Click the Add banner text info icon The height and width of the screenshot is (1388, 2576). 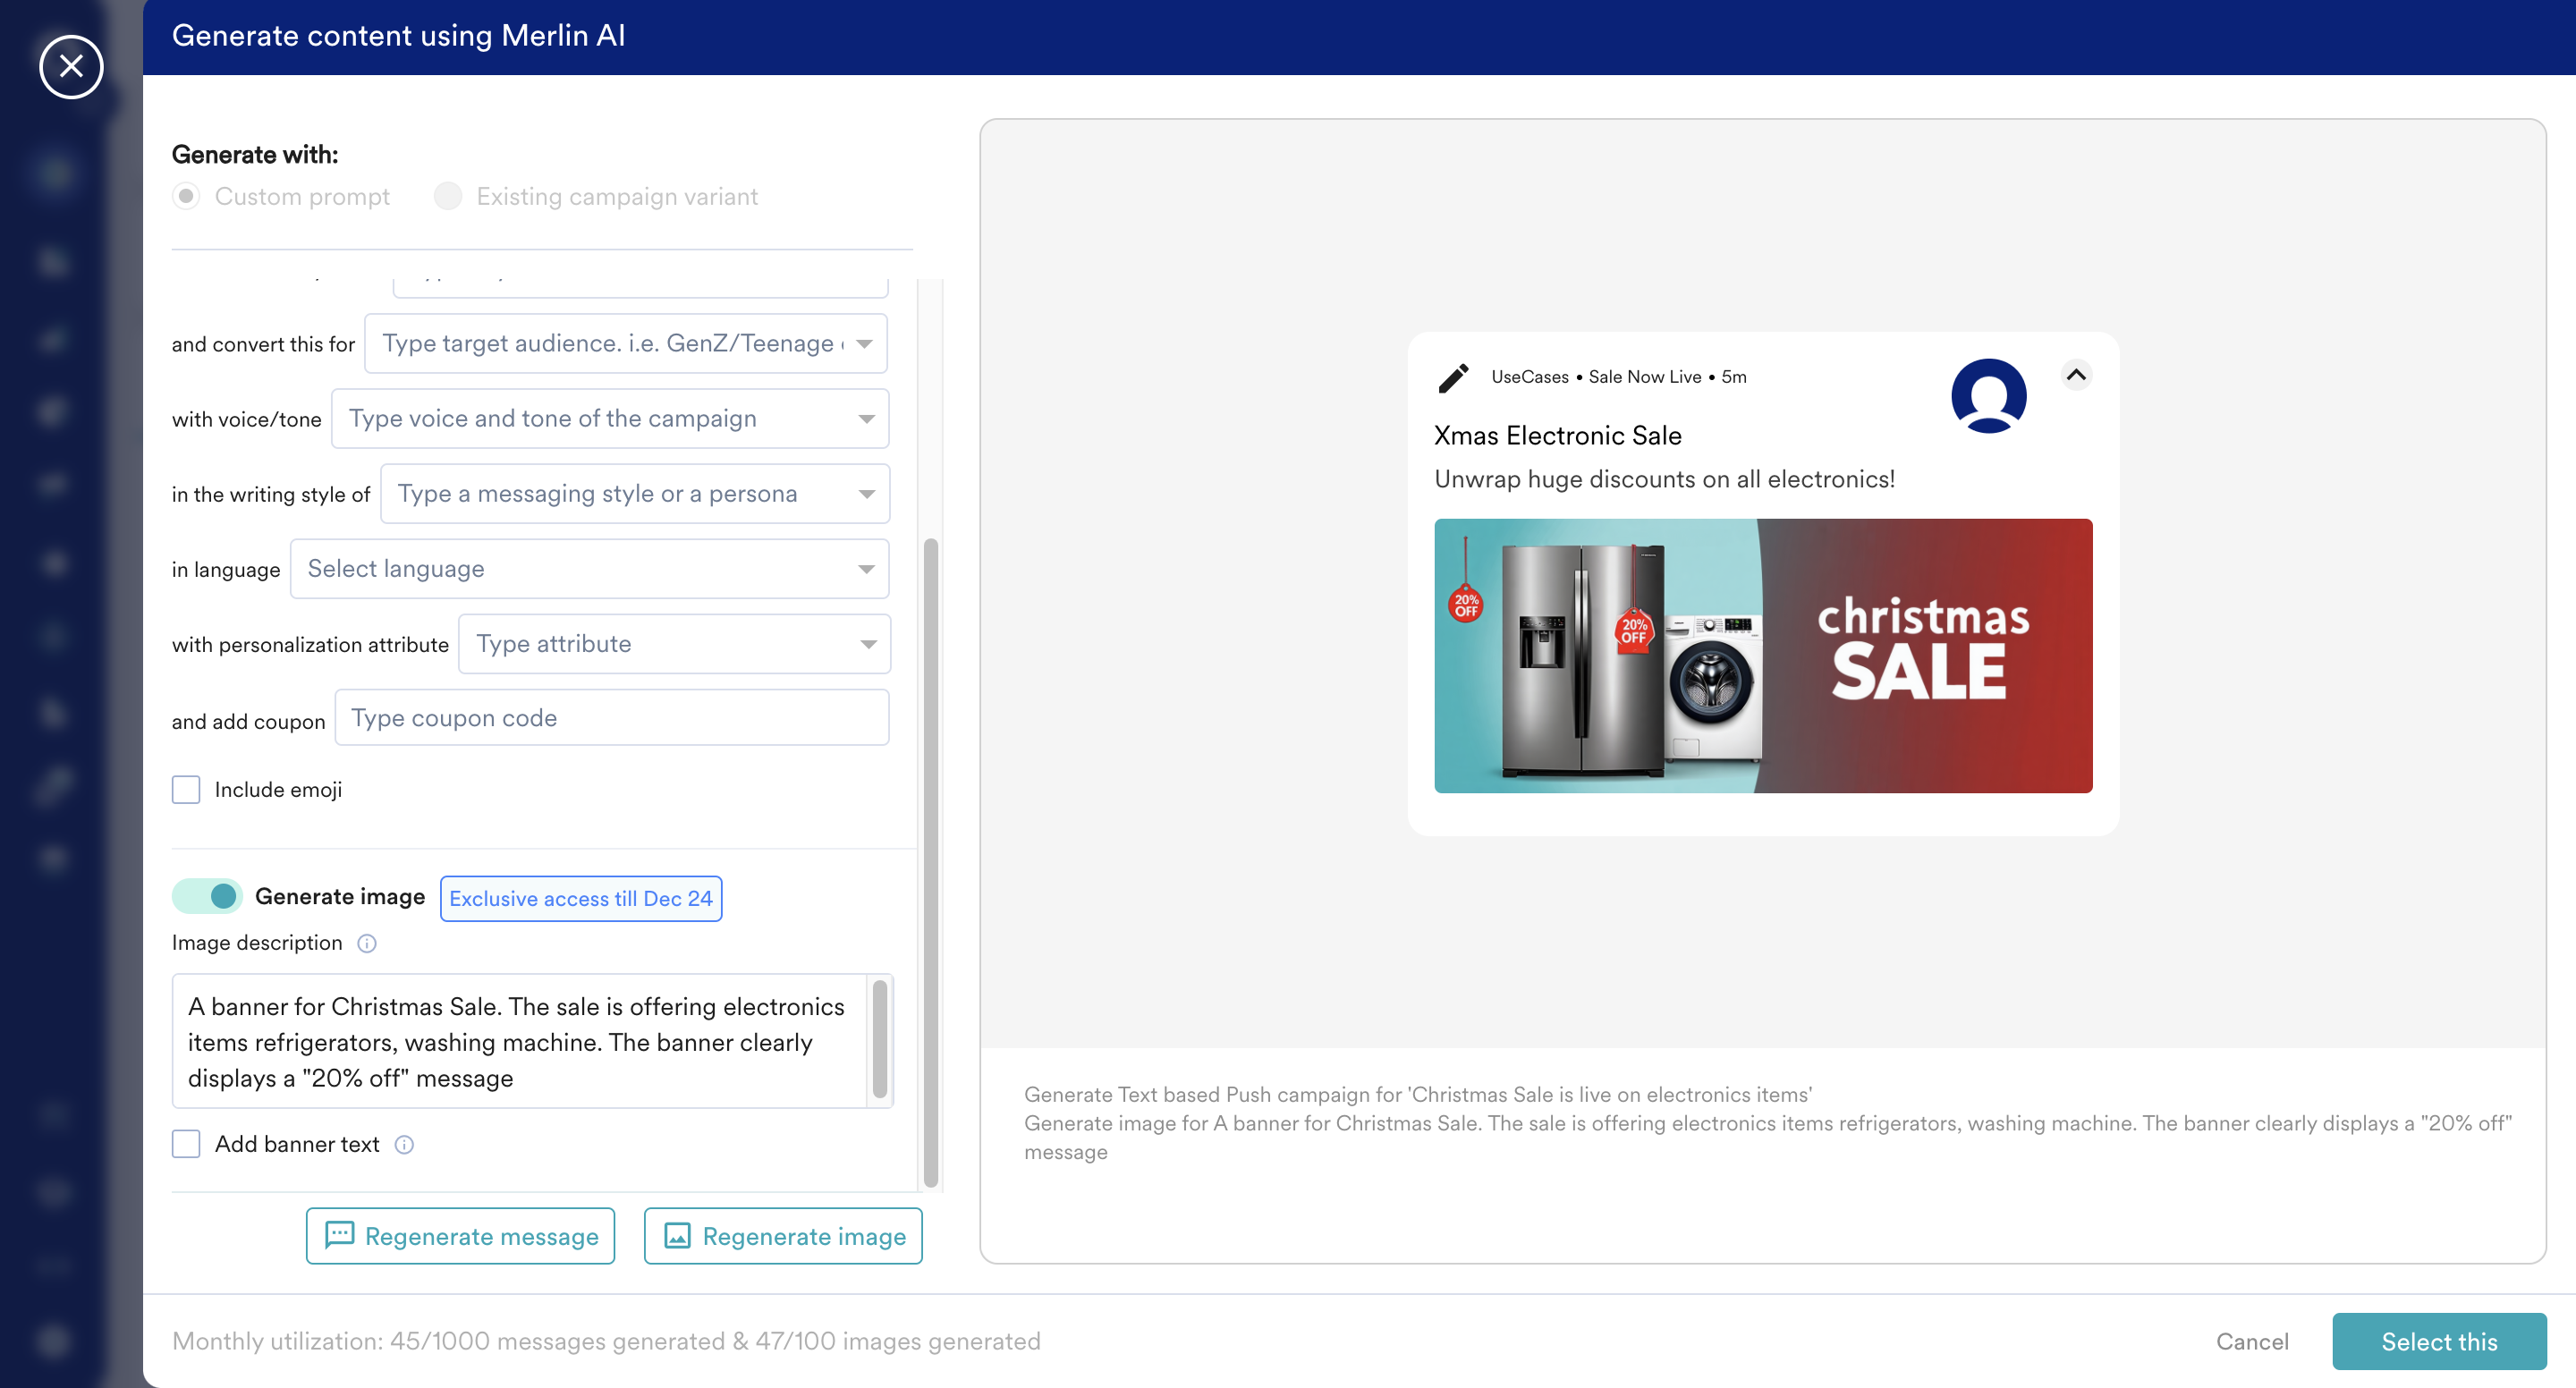(404, 1144)
